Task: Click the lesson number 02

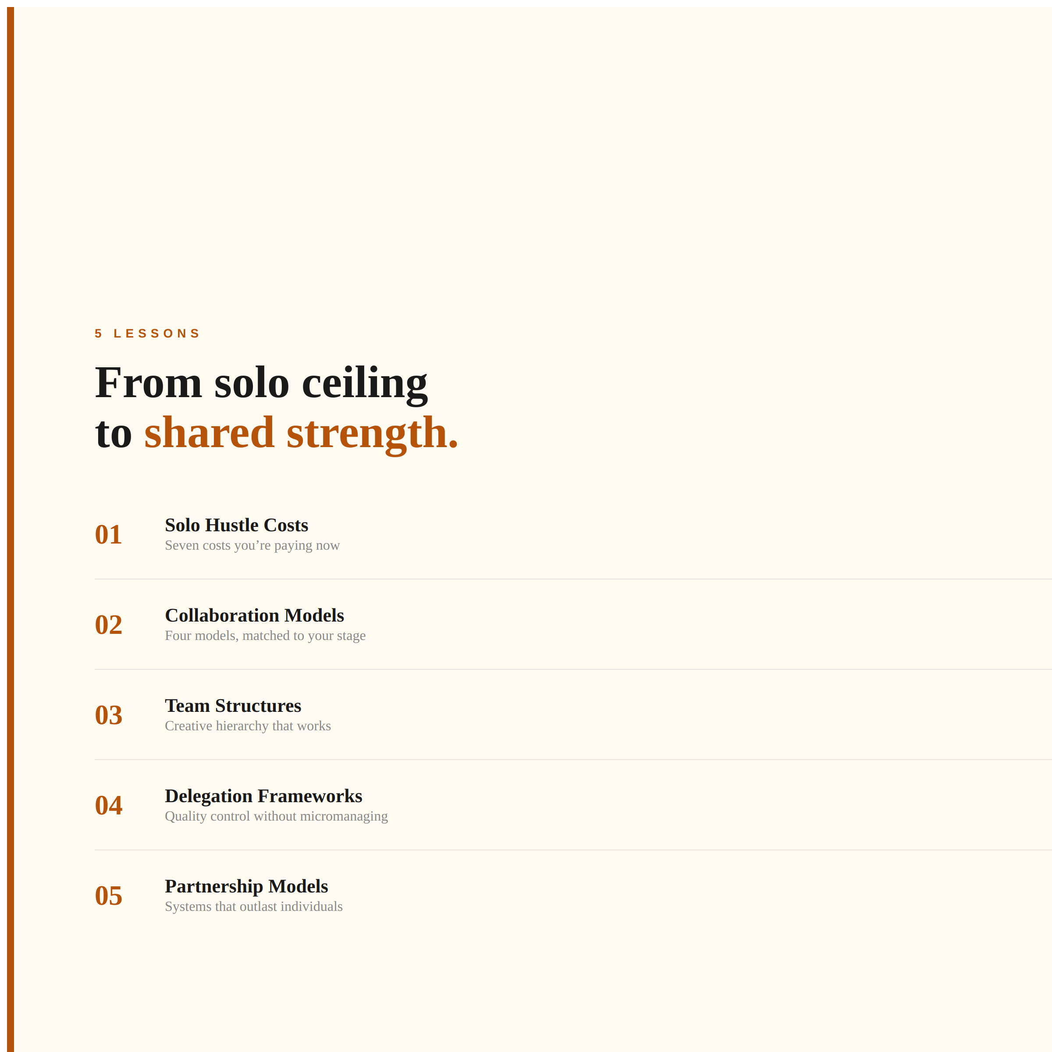Action: 108,625
